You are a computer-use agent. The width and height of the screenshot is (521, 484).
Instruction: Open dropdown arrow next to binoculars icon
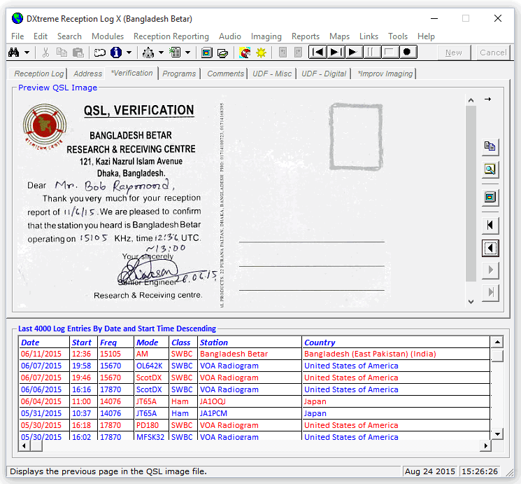pyautogui.click(x=27, y=53)
